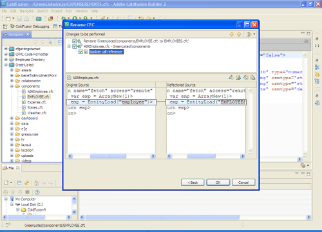Click the binoculars icon right of editor tab bar
The height and width of the screenshot is (232, 322).
point(306,41)
